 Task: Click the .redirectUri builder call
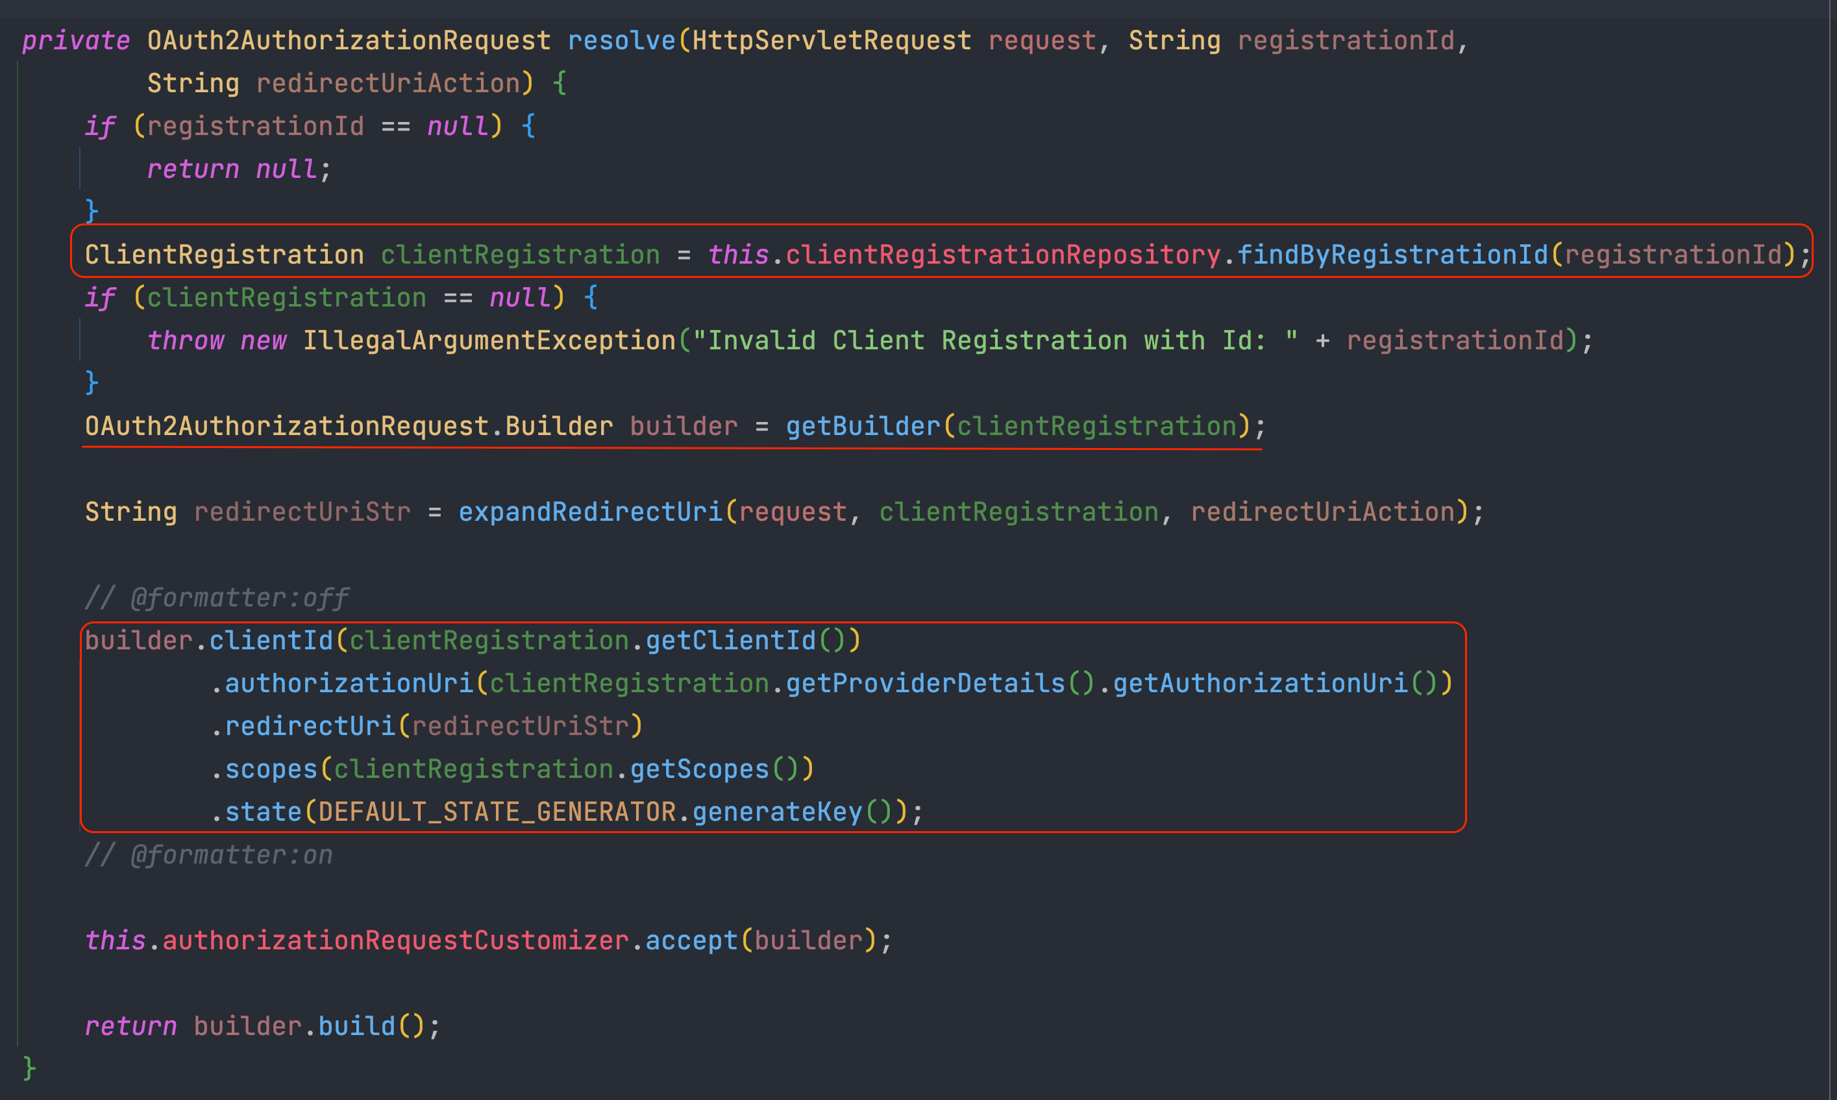point(309,726)
